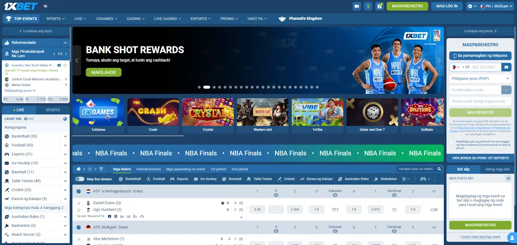
Task: Tick the marketing consent checkbox
Action: [x=452, y=142]
